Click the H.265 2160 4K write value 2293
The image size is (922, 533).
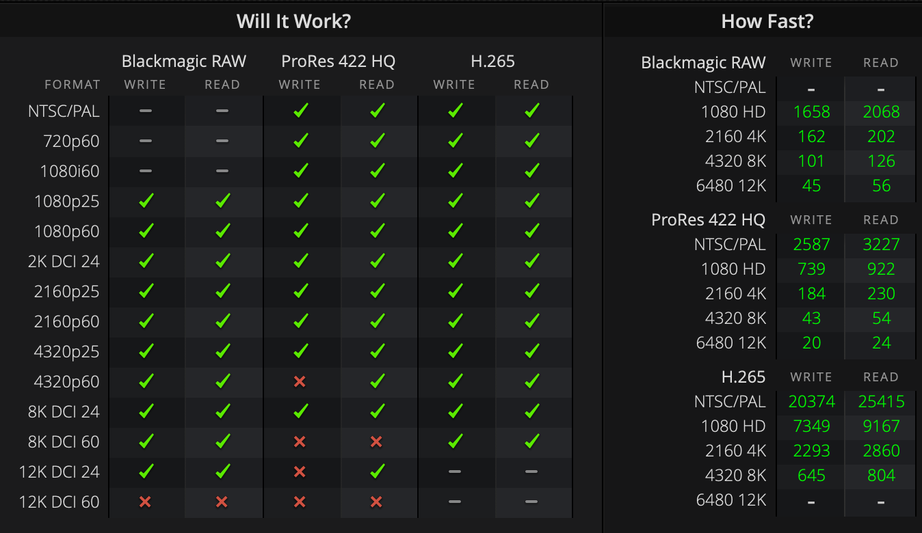811,451
